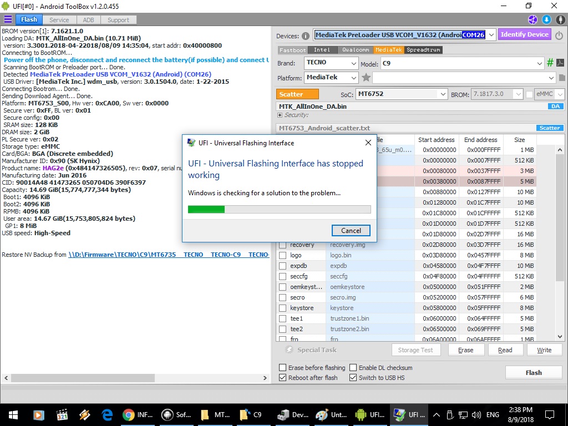568x426 pixels.
Task: Open the Support tab
Action: [118, 20]
